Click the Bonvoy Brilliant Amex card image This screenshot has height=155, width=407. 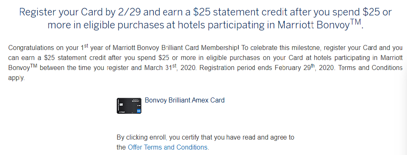pos(129,106)
